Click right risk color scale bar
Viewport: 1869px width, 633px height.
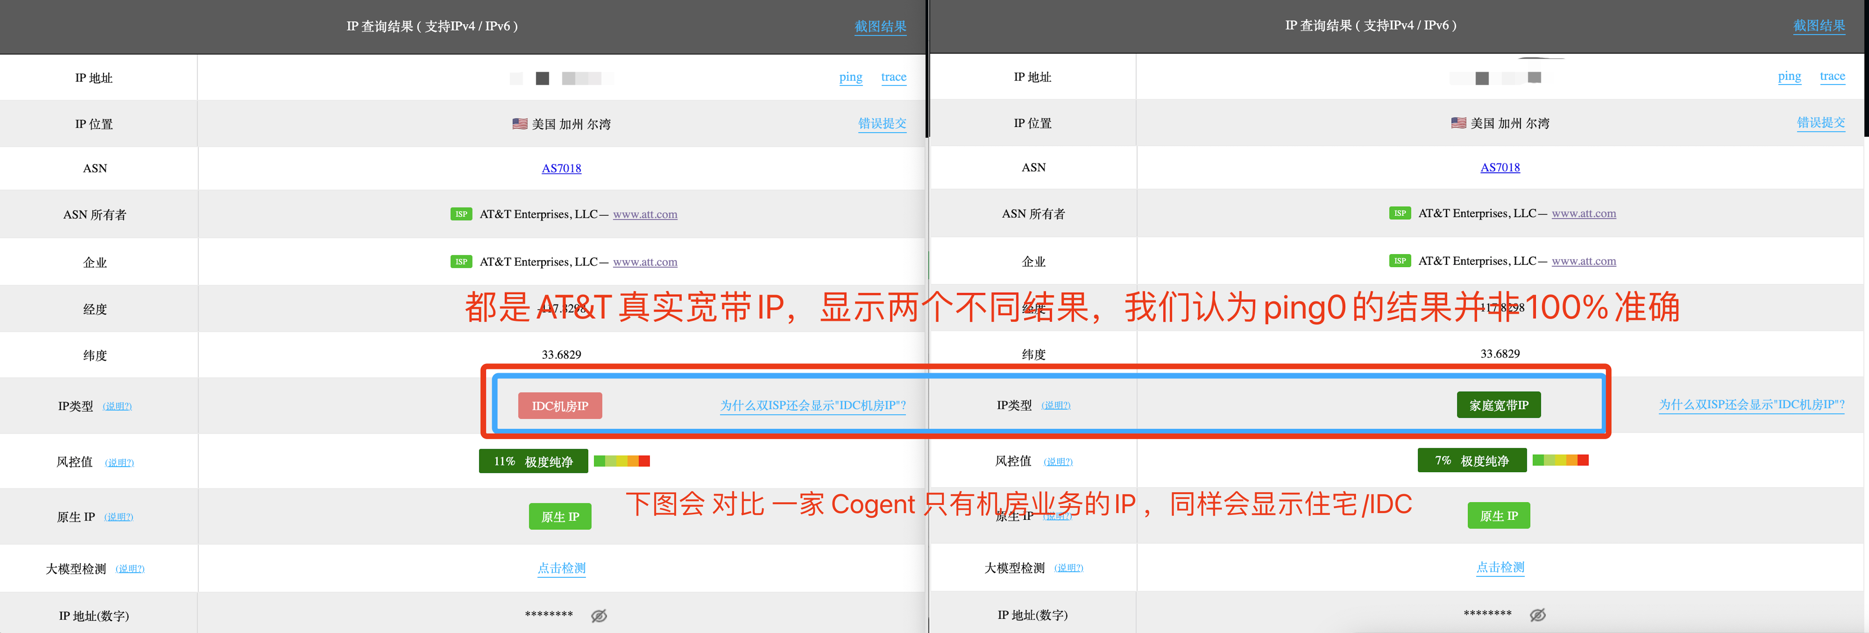coord(1561,461)
